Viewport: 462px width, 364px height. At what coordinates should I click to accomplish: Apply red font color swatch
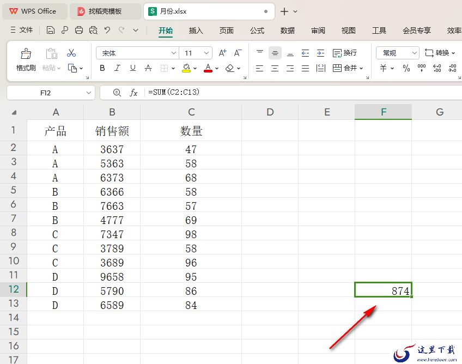tap(208, 68)
